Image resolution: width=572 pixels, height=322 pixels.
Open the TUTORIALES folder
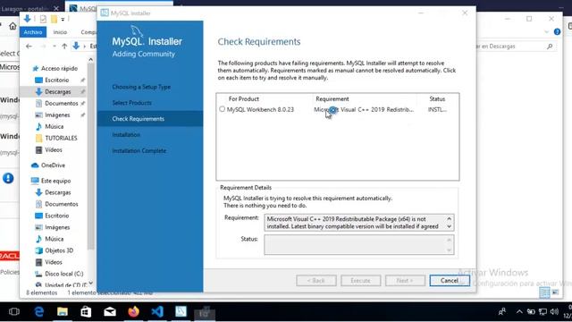(x=56, y=138)
